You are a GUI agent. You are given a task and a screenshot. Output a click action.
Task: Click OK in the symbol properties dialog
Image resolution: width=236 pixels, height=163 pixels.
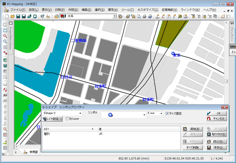[x=217, y=113]
